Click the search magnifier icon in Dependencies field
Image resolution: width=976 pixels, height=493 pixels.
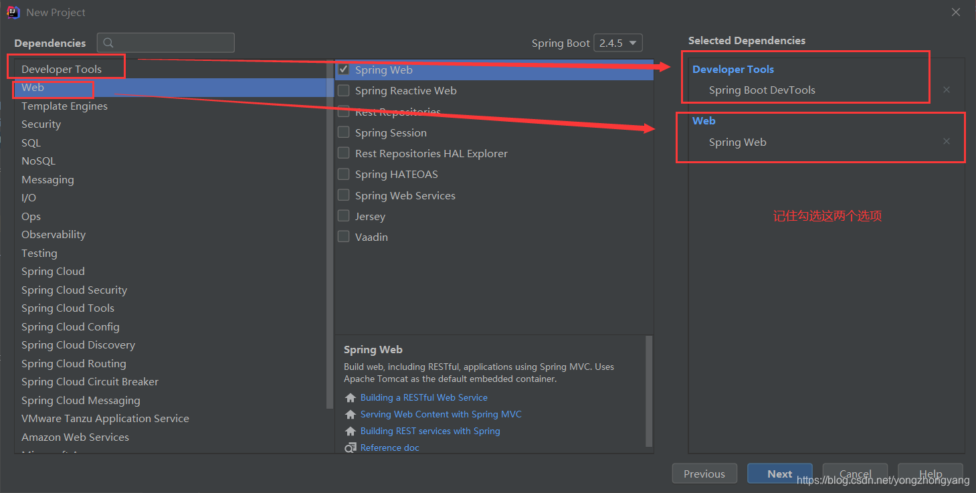109,43
